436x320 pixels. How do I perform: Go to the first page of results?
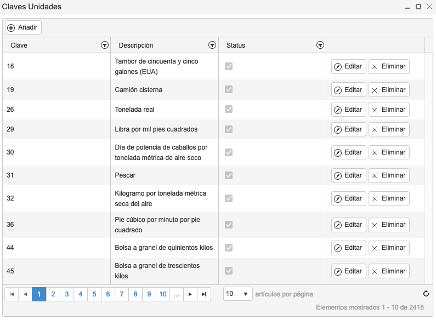[x=12, y=294]
